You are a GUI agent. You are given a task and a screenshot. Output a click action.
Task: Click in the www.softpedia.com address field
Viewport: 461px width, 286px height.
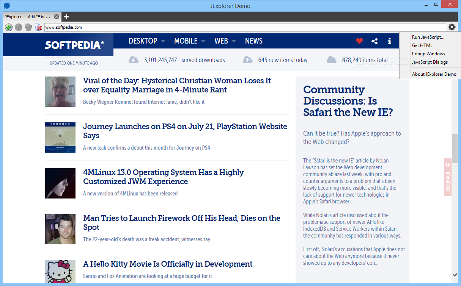tap(245, 27)
